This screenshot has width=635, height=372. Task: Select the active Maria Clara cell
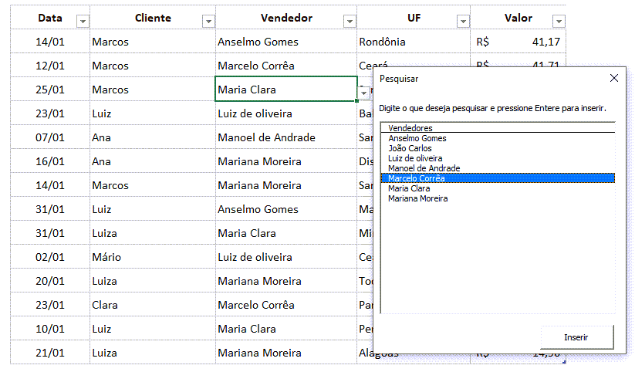click(x=285, y=90)
